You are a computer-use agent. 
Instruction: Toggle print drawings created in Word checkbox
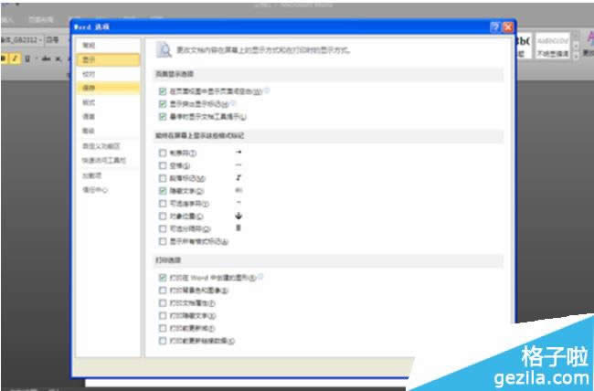pyautogui.click(x=163, y=278)
